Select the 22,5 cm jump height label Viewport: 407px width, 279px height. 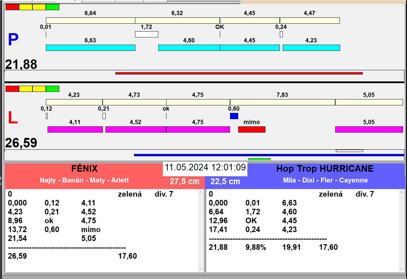coord(225,182)
